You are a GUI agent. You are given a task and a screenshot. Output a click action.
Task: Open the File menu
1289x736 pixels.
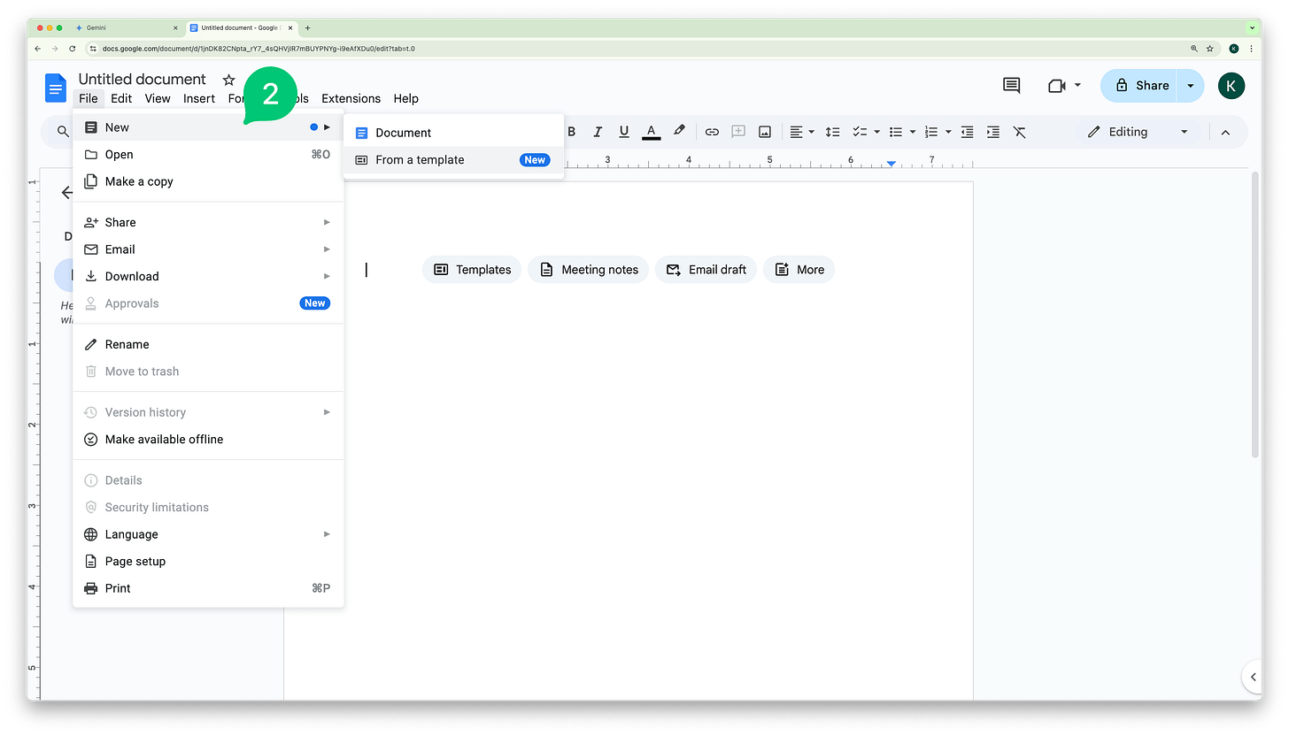(x=89, y=98)
